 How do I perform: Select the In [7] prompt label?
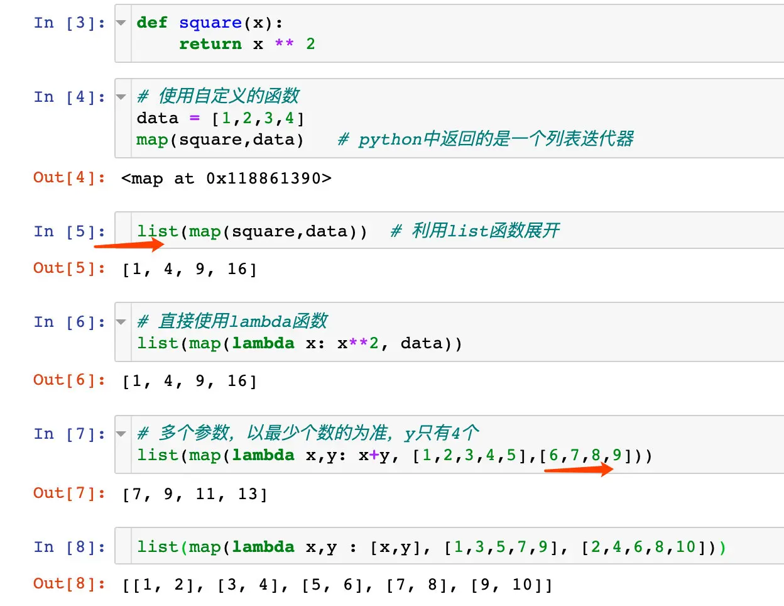click(70, 434)
